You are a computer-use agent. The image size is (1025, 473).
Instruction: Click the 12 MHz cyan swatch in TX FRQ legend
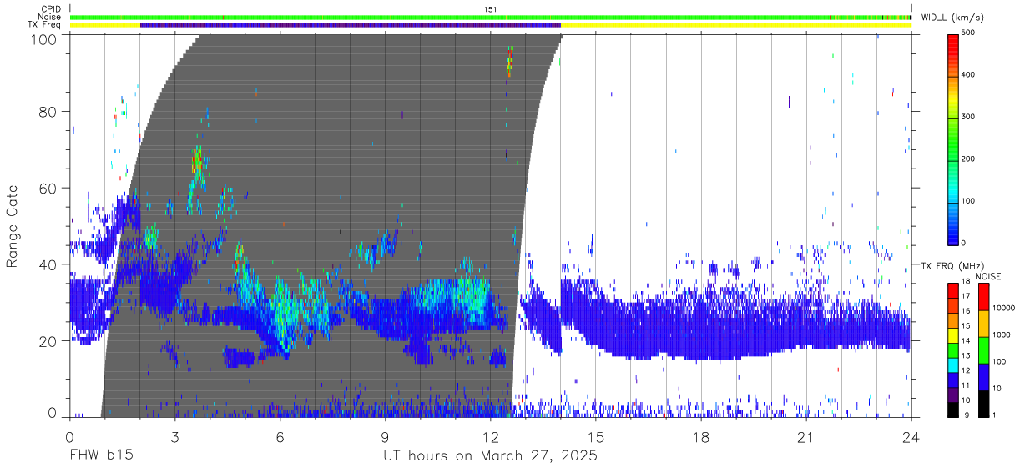952,365
